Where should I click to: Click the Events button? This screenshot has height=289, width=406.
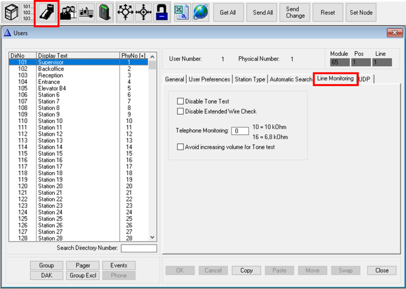[119, 266]
